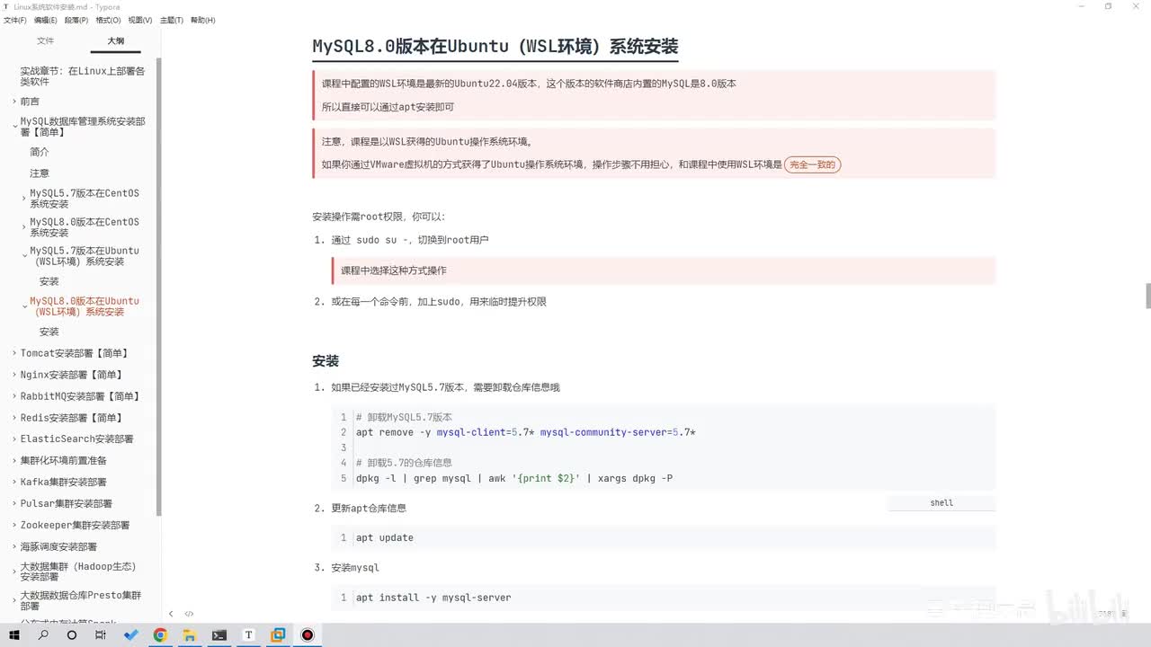Open the terminal app on taskbar
The width and height of the screenshot is (1151, 647).
[219, 634]
